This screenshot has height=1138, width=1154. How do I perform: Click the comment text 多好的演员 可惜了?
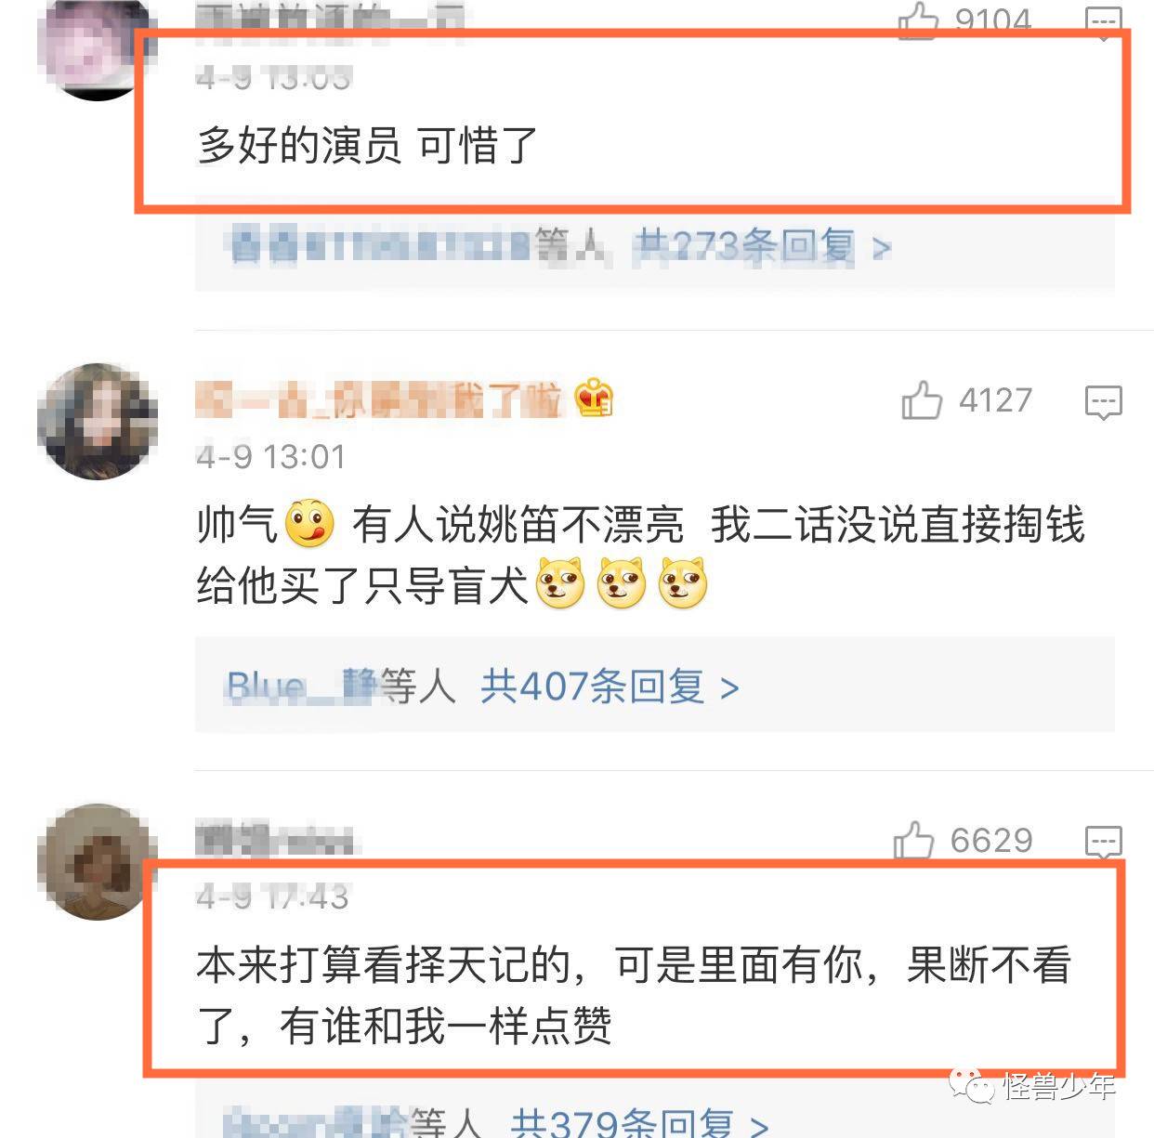click(x=367, y=145)
